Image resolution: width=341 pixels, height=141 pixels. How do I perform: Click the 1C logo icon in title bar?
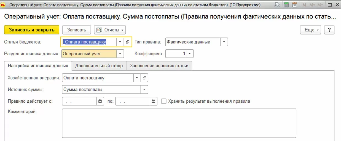pyautogui.click(x=3, y=5)
